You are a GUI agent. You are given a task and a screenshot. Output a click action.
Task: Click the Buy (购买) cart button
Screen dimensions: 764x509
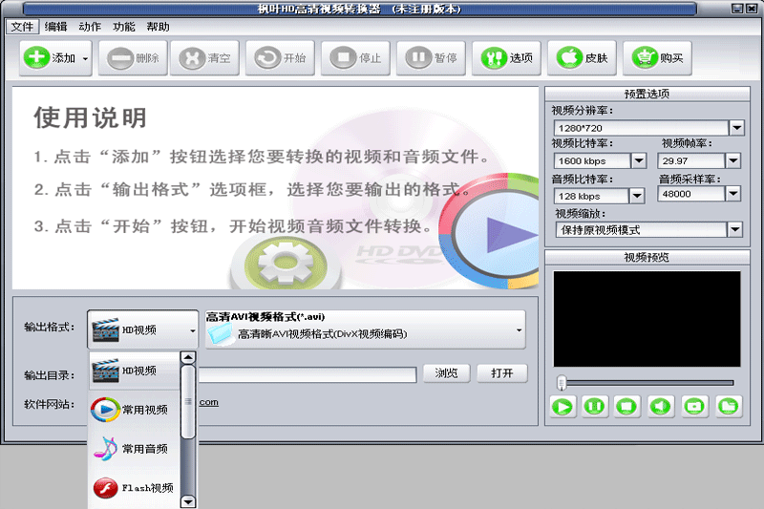pos(657,58)
